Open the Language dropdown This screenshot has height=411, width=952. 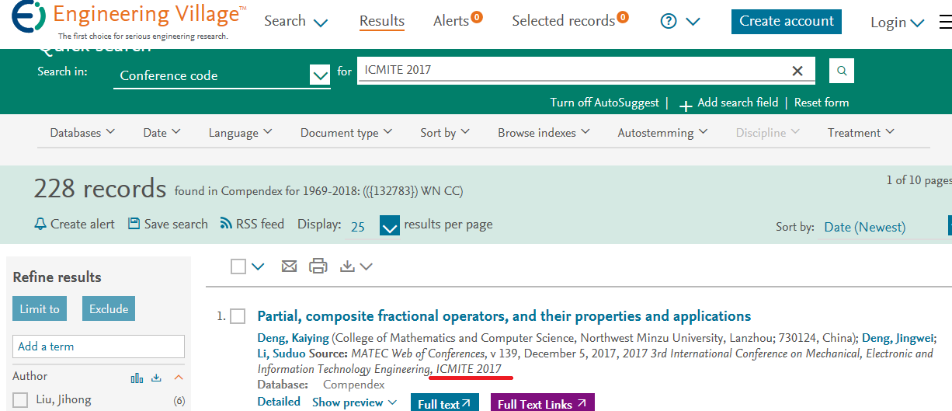(240, 133)
